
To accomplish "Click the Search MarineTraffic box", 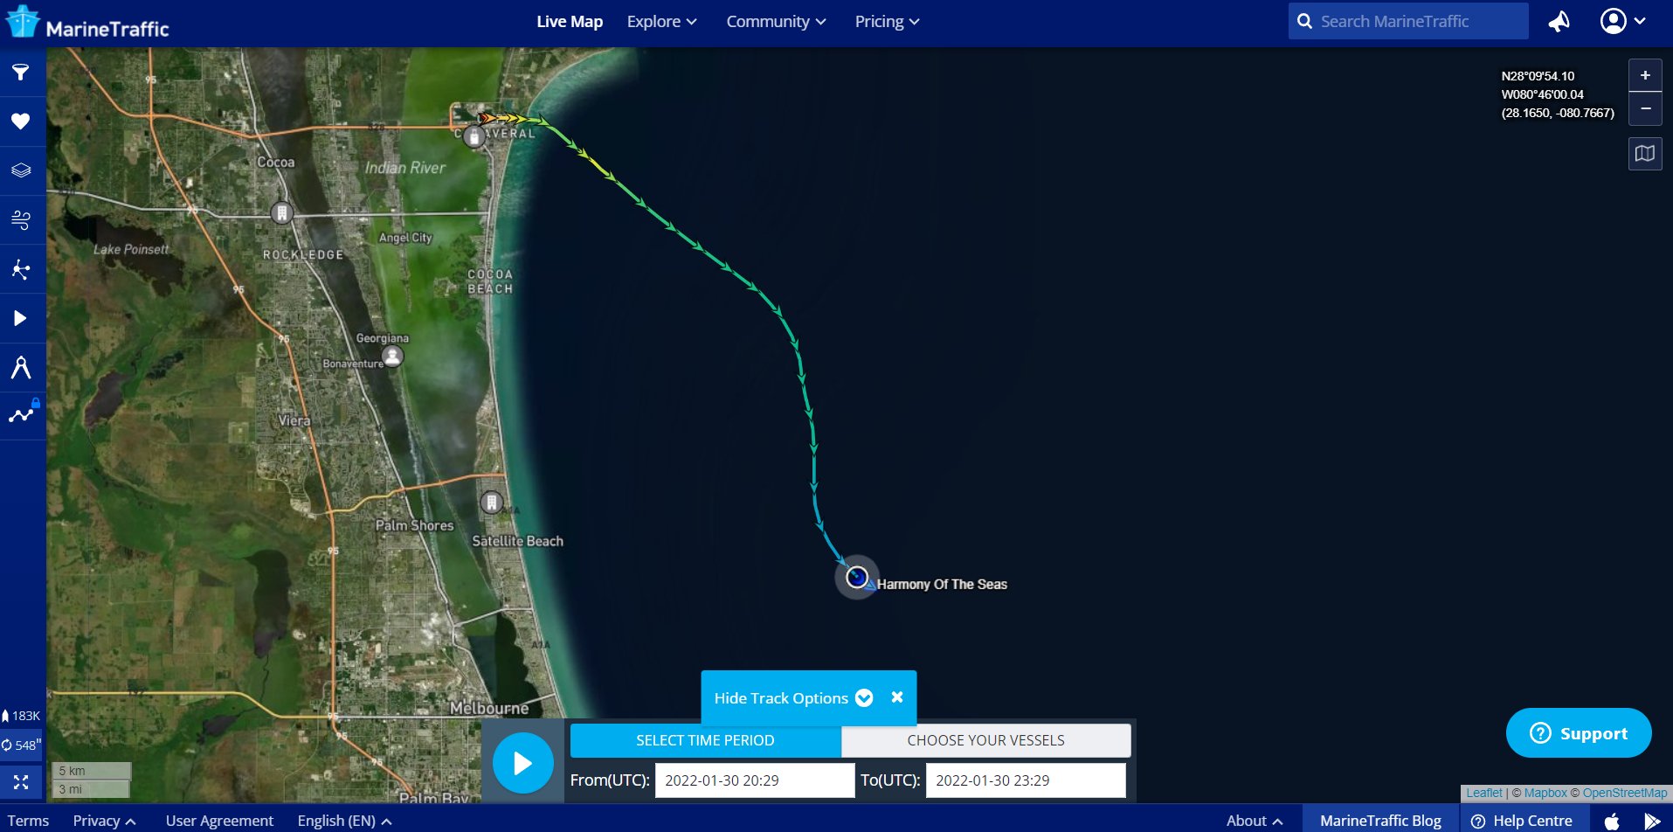I will (1408, 21).
